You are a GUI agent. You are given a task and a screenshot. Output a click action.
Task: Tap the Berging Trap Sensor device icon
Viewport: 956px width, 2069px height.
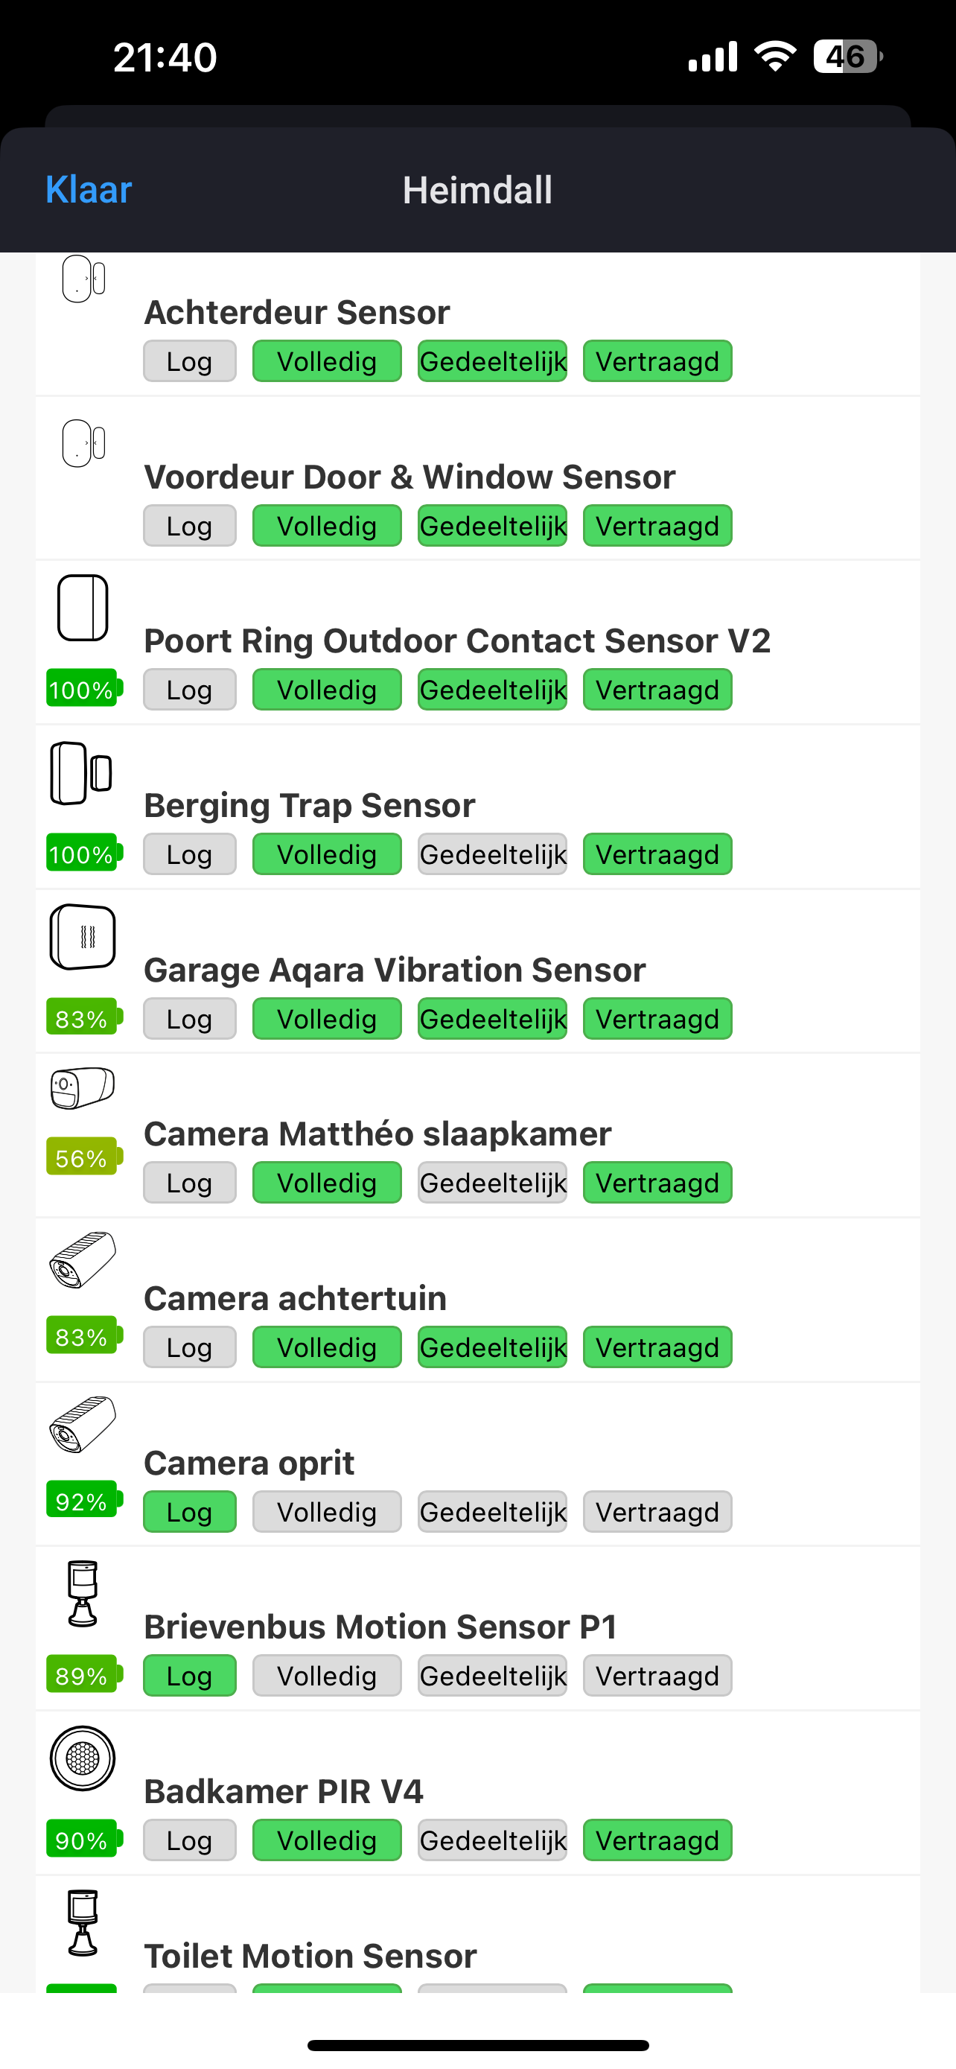click(x=81, y=774)
